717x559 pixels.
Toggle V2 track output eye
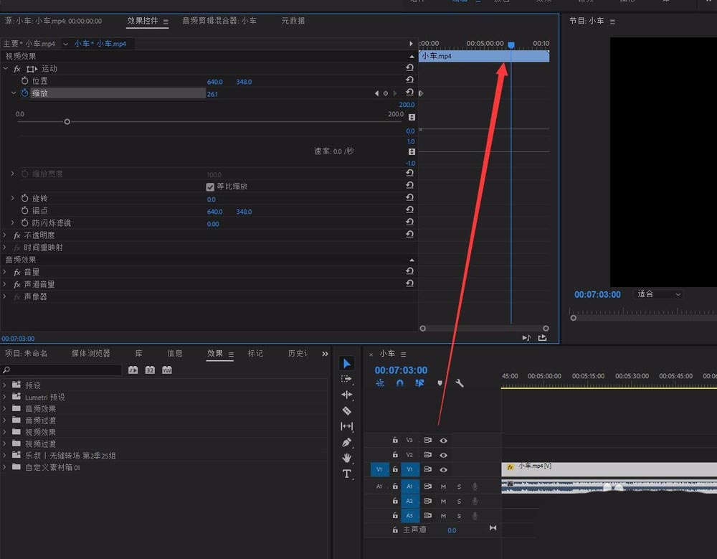click(443, 455)
